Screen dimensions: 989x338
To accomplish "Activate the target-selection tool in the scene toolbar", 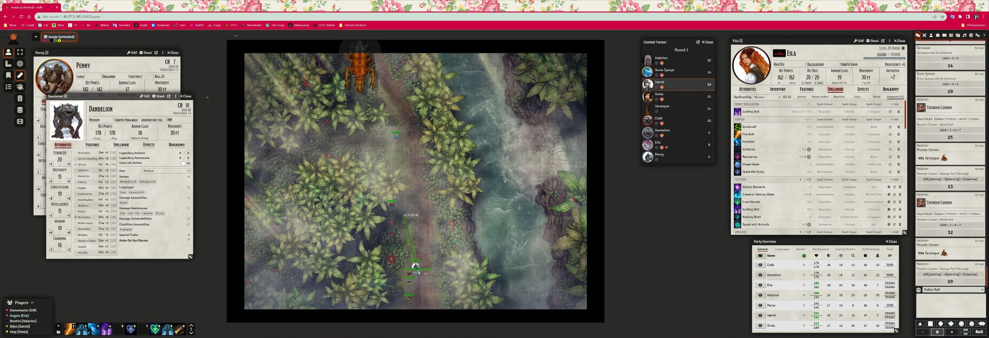I will [x=20, y=64].
